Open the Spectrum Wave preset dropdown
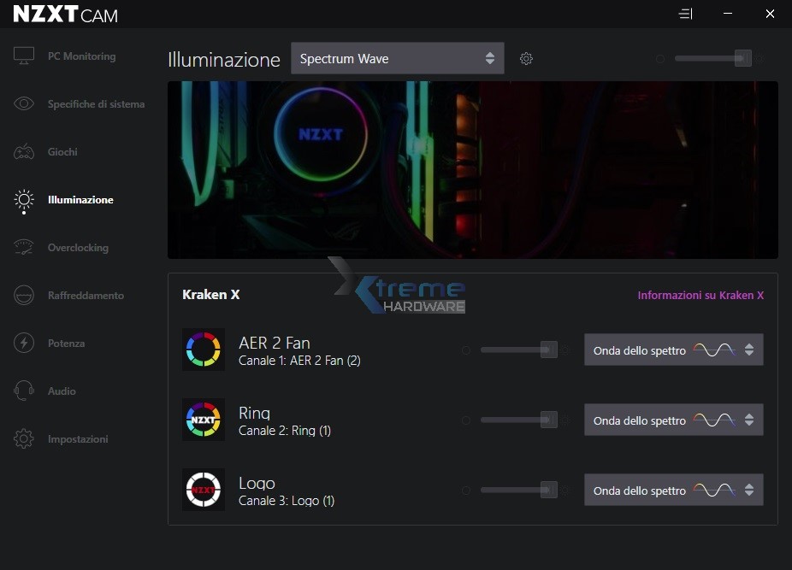This screenshot has width=792, height=570. pos(397,59)
